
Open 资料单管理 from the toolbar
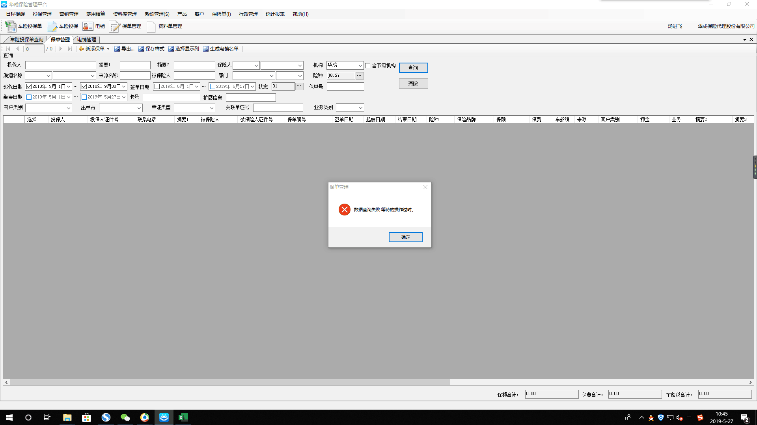click(x=151, y=26)
